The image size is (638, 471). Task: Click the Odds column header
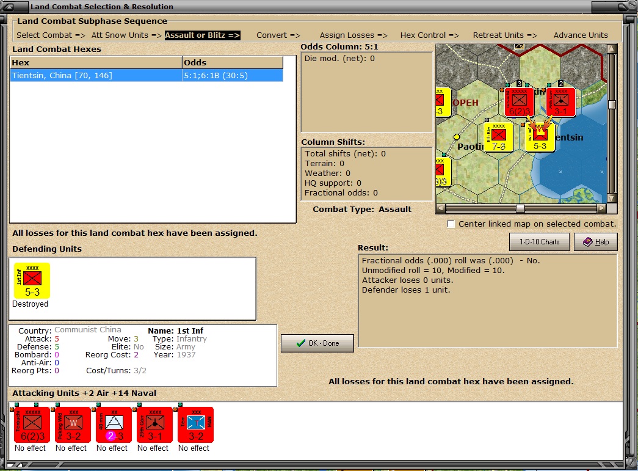coord(233,63)
